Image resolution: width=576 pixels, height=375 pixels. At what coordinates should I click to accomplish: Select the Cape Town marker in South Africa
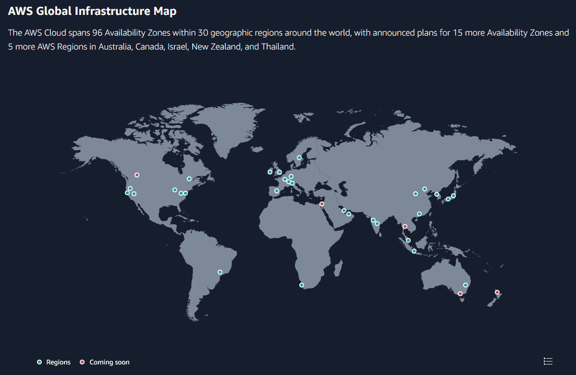(x=302, y=285)
